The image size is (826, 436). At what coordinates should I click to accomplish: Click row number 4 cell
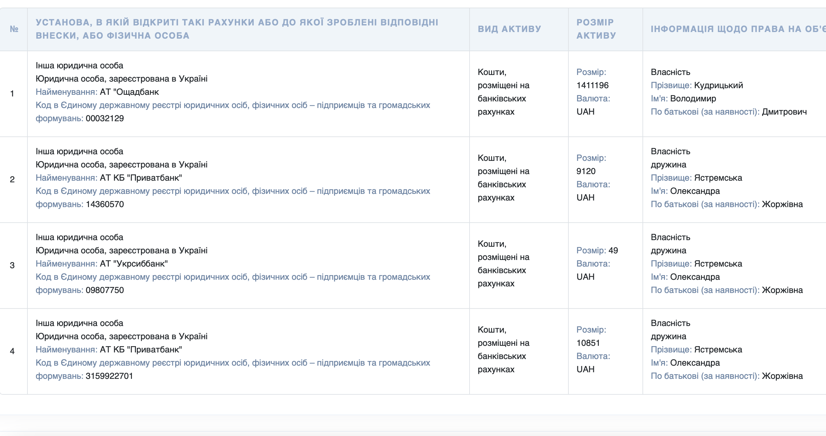coord(12,351)
